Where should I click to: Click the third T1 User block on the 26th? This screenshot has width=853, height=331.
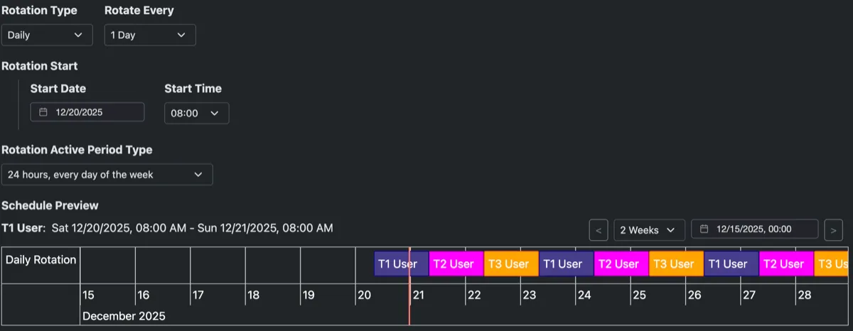tap(731, 264)
